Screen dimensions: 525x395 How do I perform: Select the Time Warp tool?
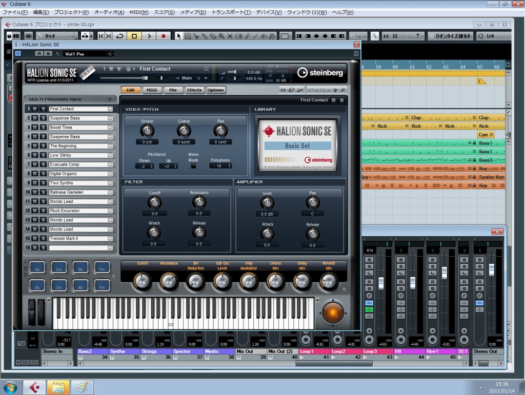pyautogui.click(x=239, y=36)
